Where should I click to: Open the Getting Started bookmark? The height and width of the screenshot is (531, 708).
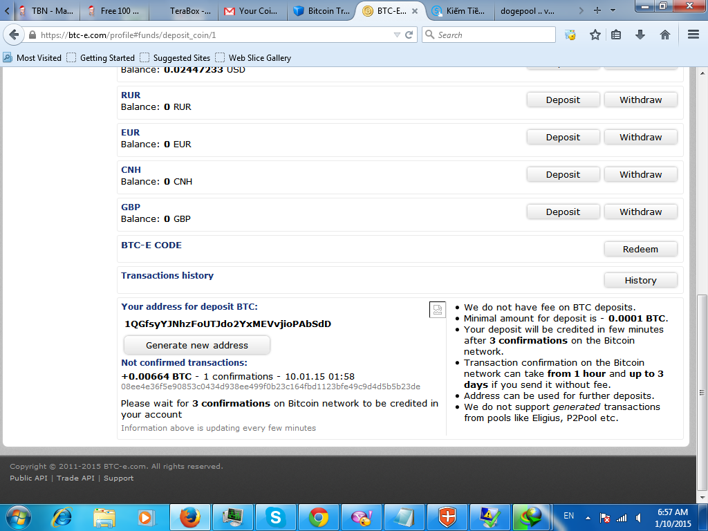101,58
